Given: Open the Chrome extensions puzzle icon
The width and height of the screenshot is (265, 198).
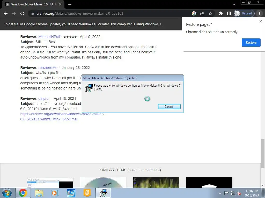Looking at the screenshot, I should click(x=220, y=13).
